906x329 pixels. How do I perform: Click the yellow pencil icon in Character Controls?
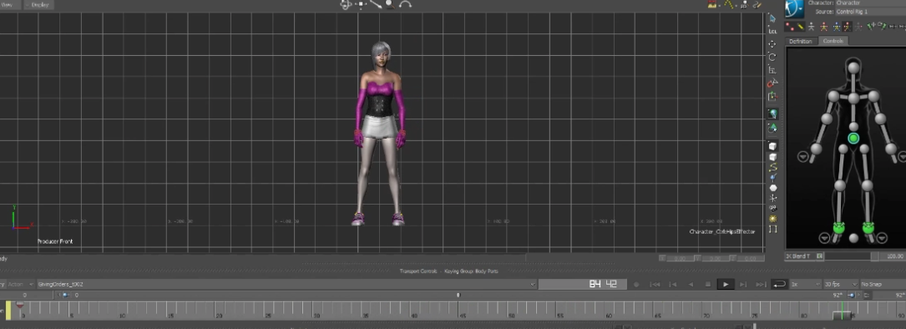(x=800, y=27)
